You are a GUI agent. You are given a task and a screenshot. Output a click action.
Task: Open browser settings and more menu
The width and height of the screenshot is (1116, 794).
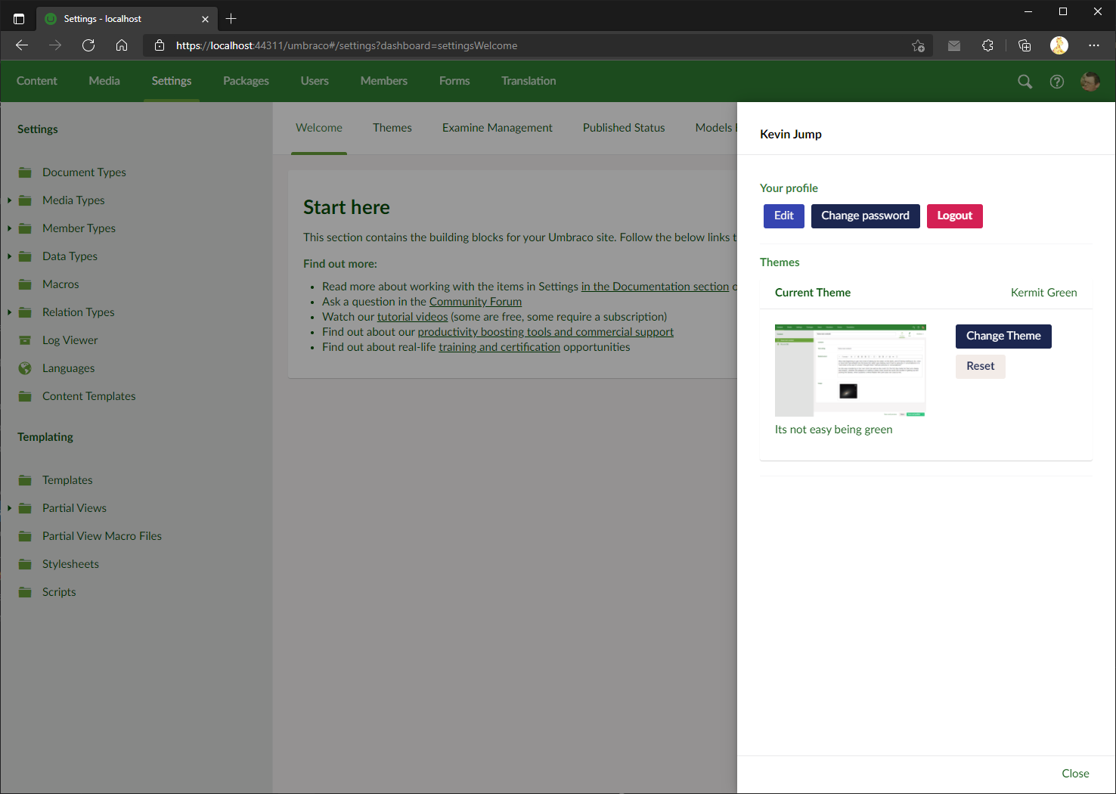coord(1094,45)
